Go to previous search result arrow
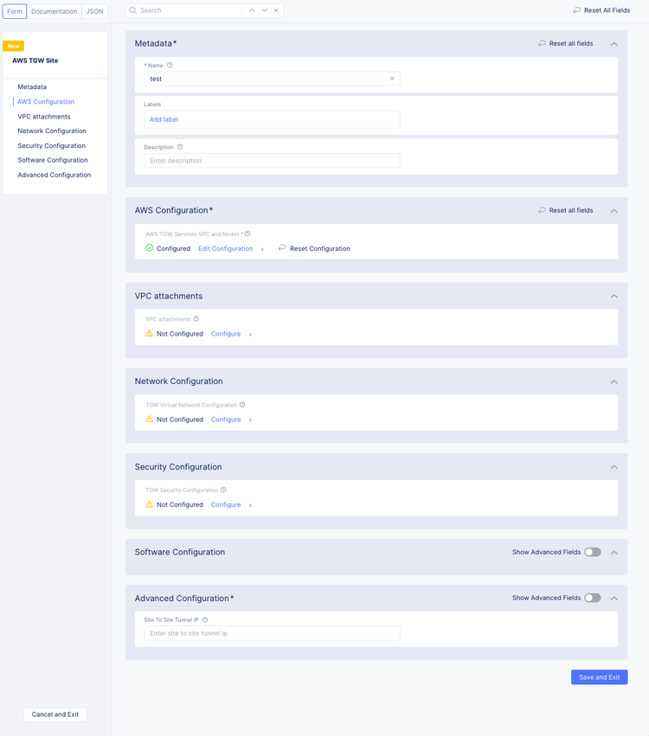The height and width of the screenshot is (736, 649). [x=252, y=10]
